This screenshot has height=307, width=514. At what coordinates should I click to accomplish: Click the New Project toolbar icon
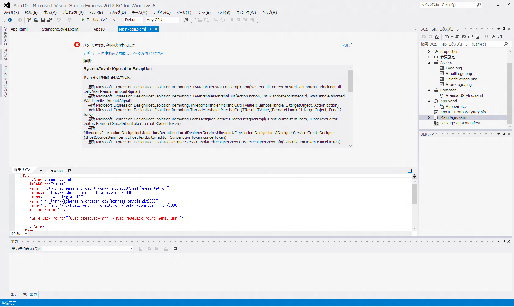coord(29,20)
